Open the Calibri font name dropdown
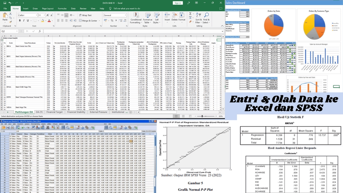Image resolution: width=343 pixels, height=193 pixels. 36,15
